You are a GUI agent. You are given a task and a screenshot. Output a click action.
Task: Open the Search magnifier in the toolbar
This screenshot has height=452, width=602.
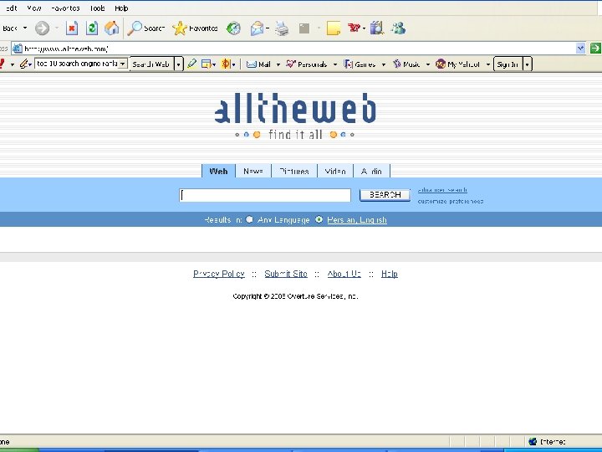click(x=145, y=28)
